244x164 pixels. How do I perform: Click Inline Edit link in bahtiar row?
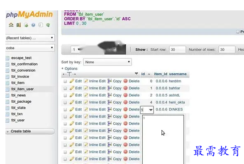[97, 88]
